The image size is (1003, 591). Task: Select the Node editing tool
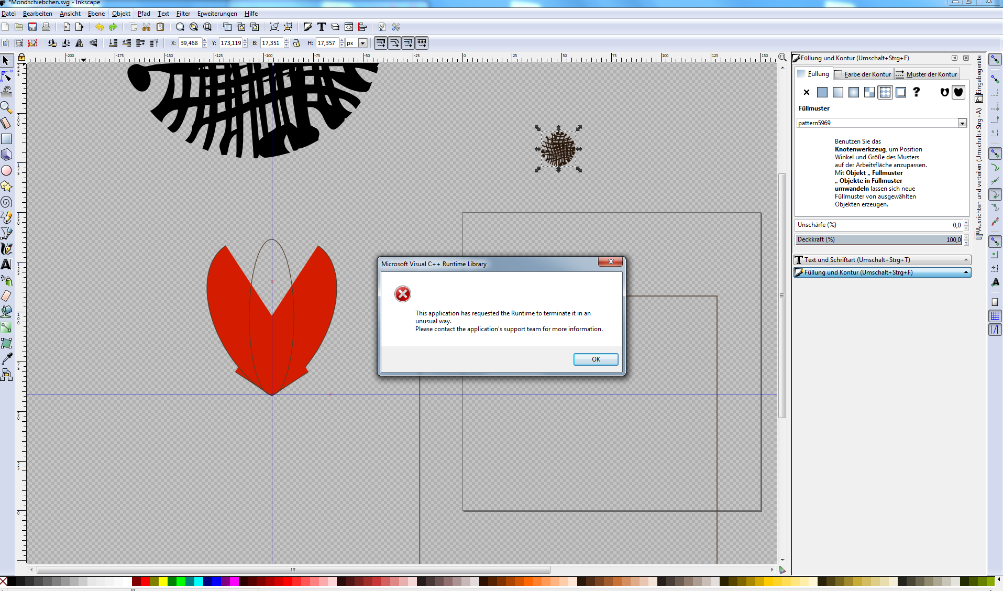[x=6, y=76]
